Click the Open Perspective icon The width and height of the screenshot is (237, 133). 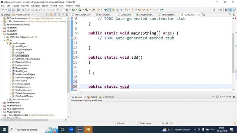pyautogui.click(x=221, y=10)
